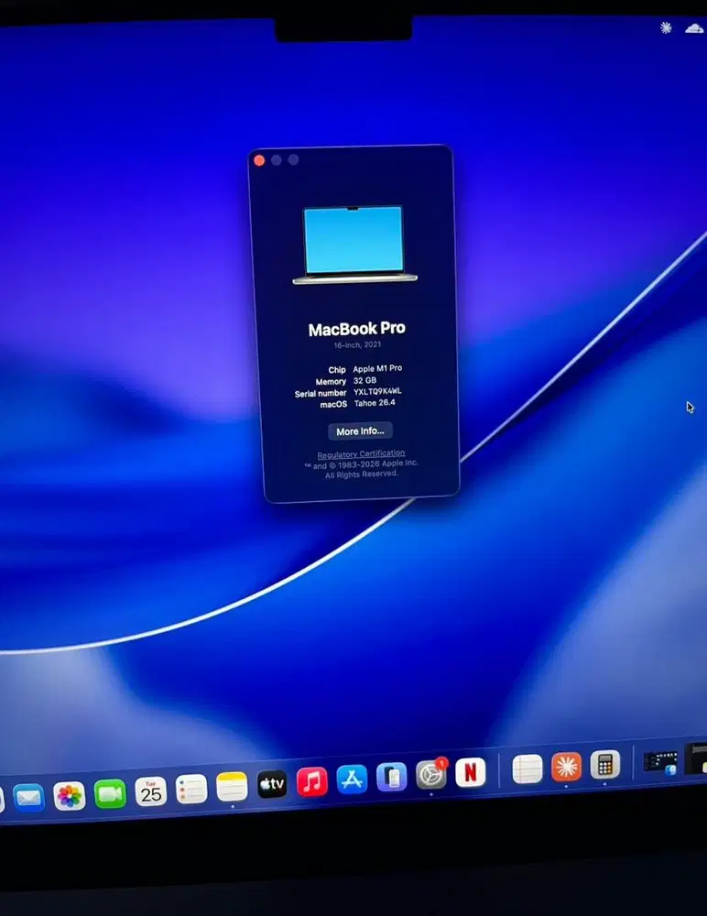
Task: Open iPhone Mirroring from the Dock
Action: pyautogui.click(x=391, y=777)
